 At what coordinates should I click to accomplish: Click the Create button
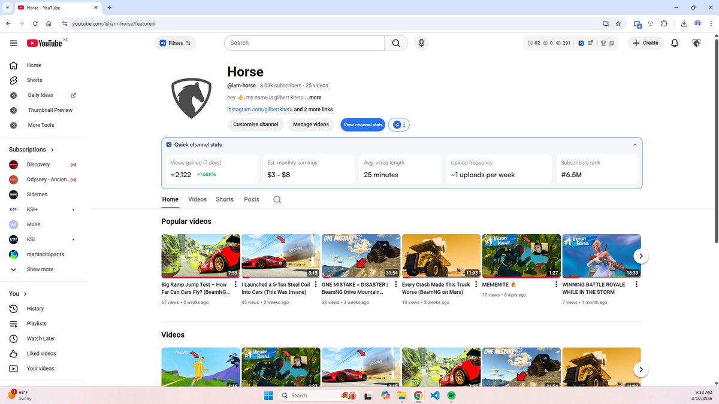pyautogui.click(x=645, y=43)
